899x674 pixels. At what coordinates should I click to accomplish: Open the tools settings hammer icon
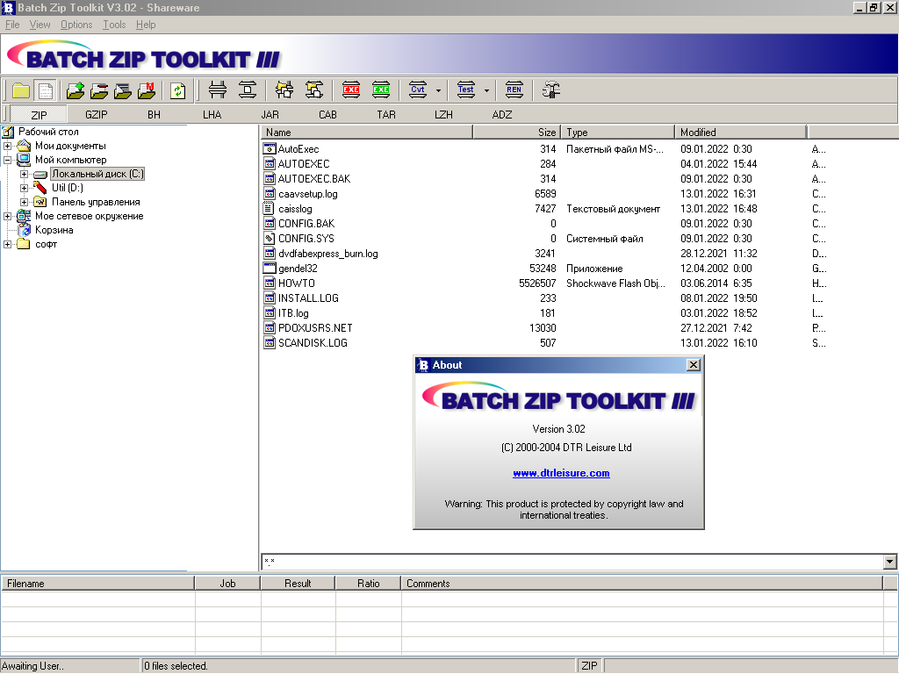[550, 90]
